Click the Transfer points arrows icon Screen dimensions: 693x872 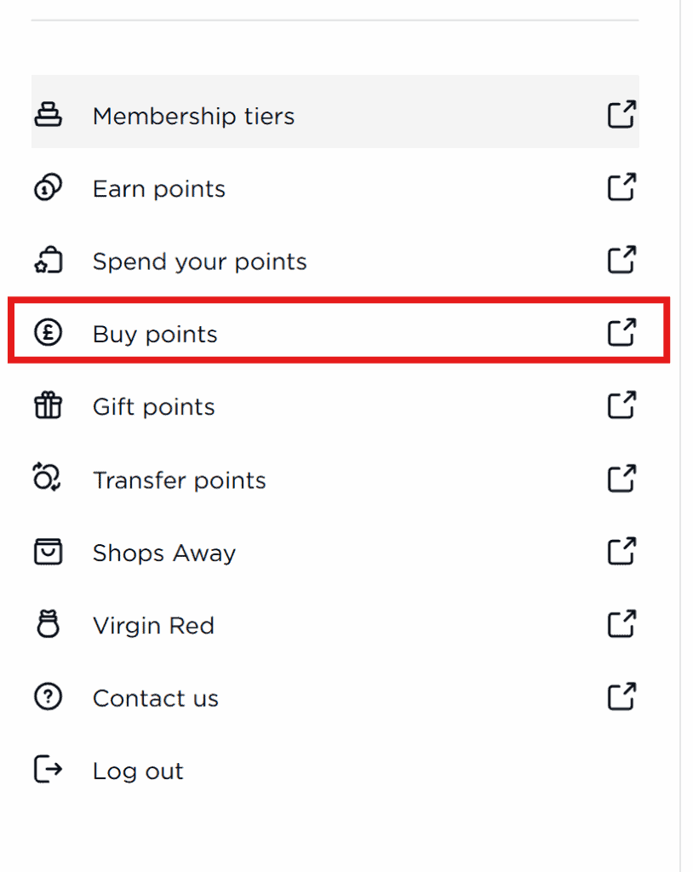pos(48,479)
